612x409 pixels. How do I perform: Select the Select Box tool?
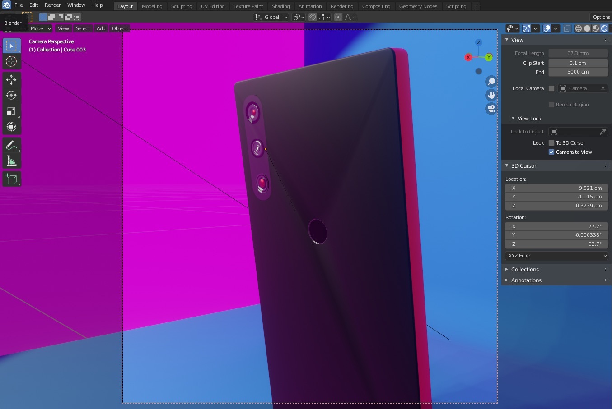(12, 46)
